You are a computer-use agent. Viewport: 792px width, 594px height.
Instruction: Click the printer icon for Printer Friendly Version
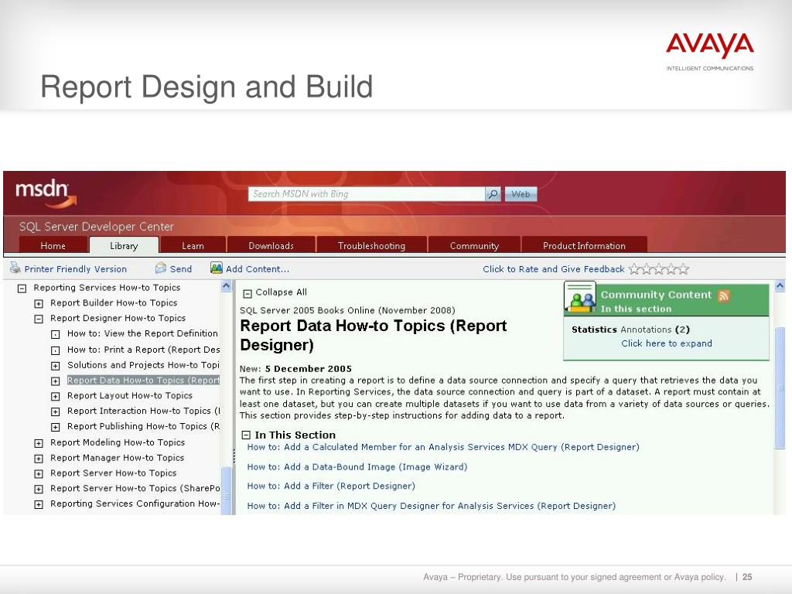[15, 268]
